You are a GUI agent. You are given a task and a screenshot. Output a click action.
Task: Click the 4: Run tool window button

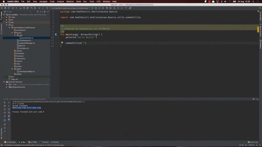pos(22,142)
